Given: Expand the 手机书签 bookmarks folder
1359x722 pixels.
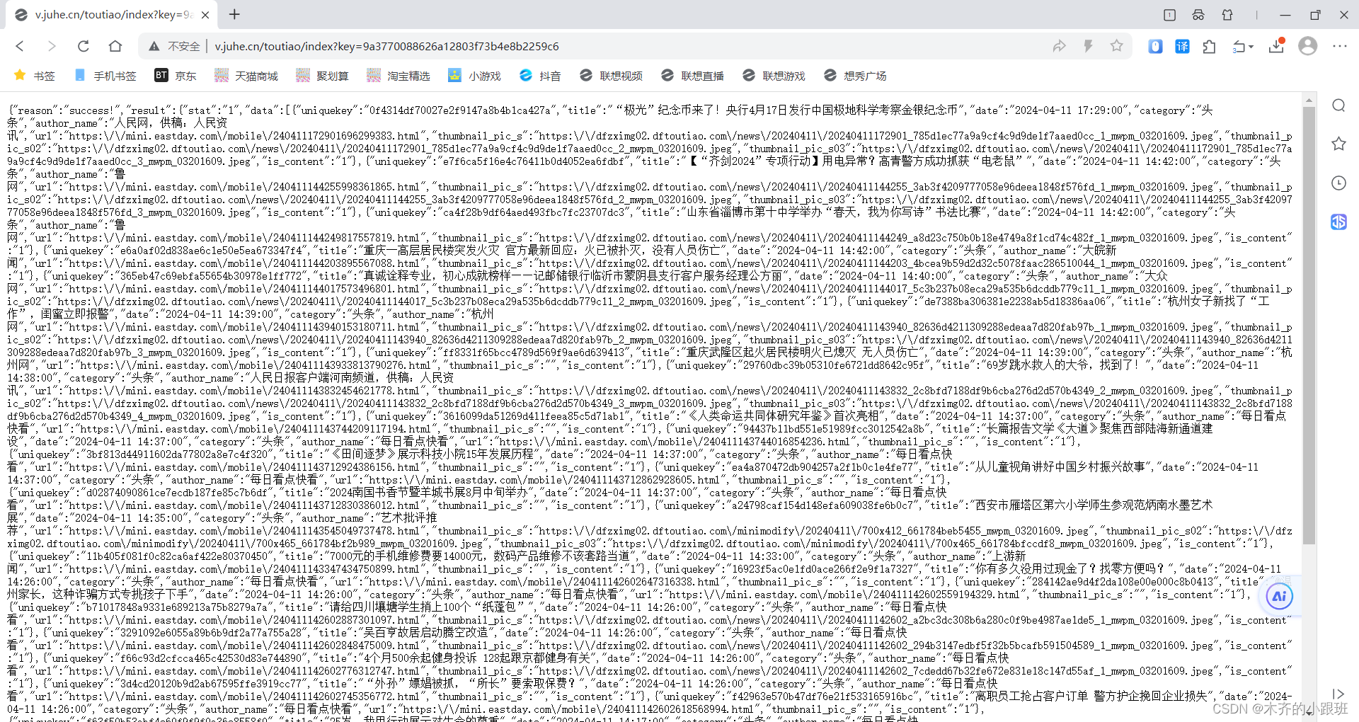Looking at the screenshot, I should pyautogui.click(x=105, y=75).
